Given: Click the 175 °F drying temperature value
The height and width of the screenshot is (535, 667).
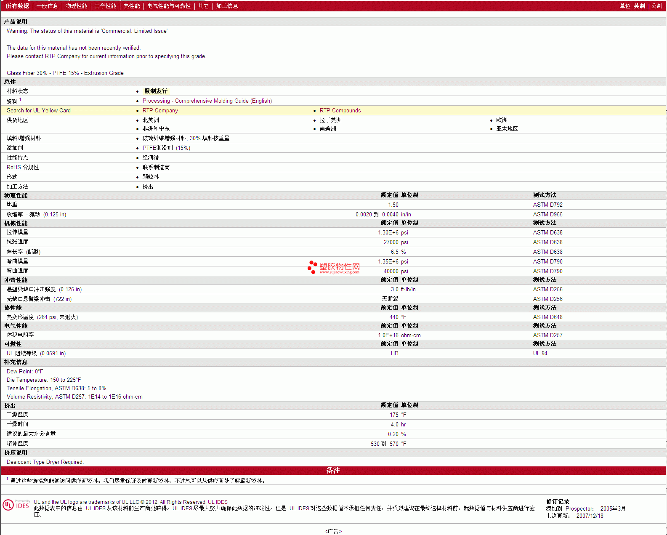Looking at the screenshot, I should coord(398,415).
